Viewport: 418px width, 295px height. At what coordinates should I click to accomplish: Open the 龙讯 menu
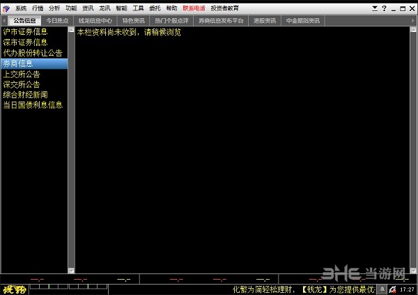pos(104,8)
